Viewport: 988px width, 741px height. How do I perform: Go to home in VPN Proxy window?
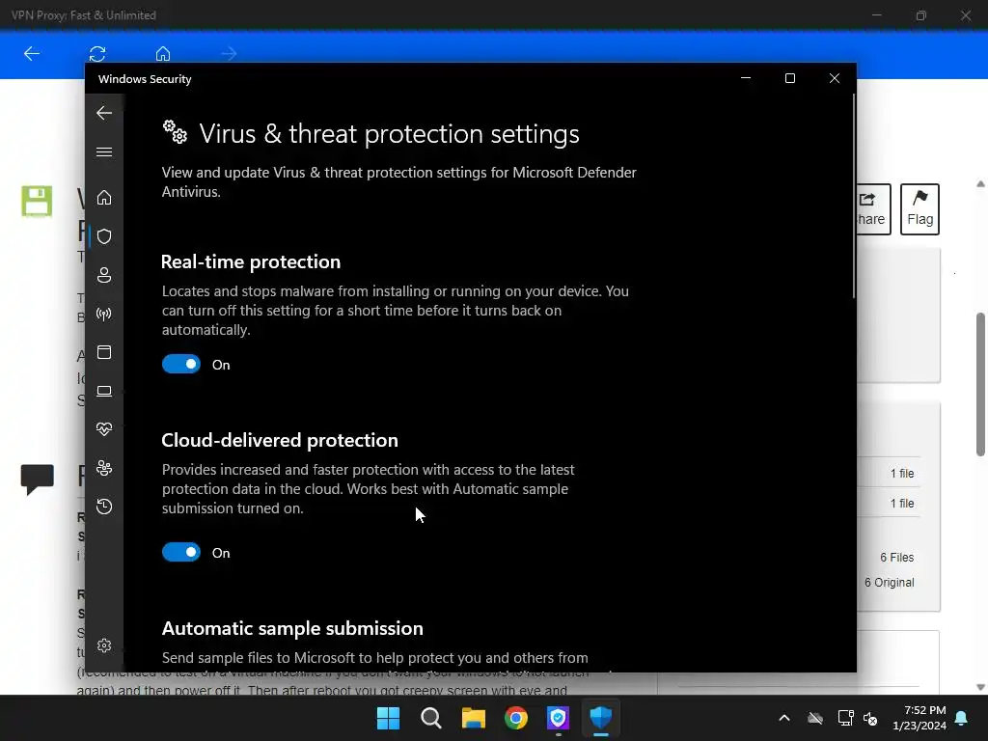pos(162,54)
